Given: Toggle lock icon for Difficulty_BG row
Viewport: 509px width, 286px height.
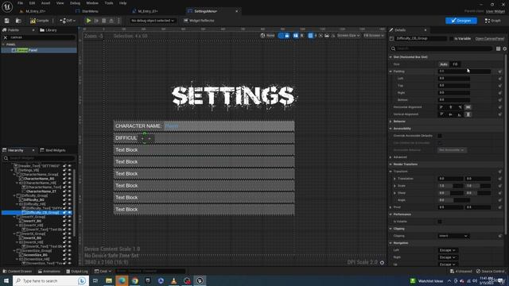Looking at the screenshot, I should [x=64, y=200].
